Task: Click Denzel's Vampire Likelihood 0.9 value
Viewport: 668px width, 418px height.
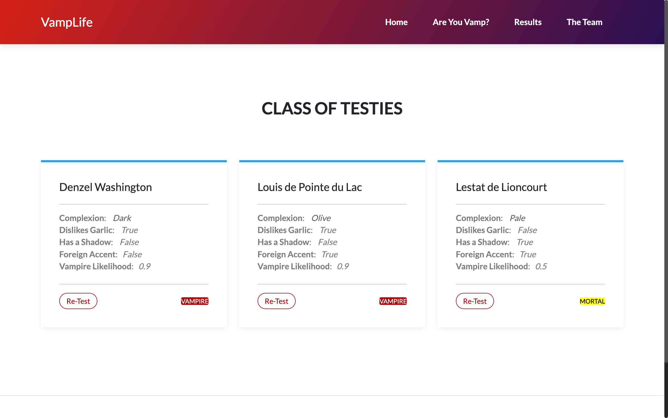Action: pyautogui.click(x=144, y=266)
